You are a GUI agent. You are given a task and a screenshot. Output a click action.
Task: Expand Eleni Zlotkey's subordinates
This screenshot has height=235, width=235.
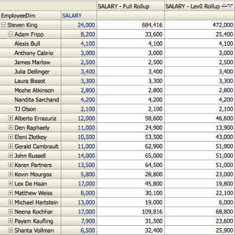point(11,137)
